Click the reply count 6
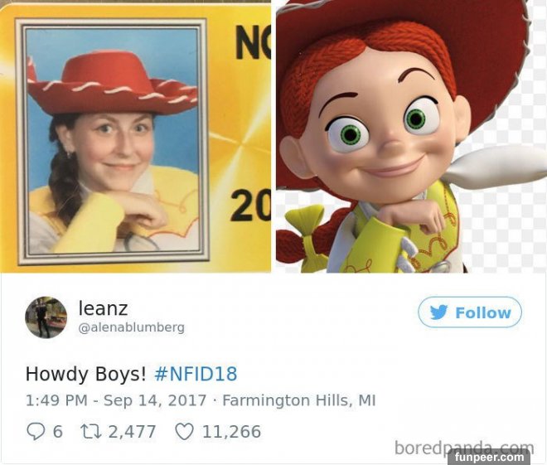This screenshot has width=547, height=465. [x=58, y=432]
